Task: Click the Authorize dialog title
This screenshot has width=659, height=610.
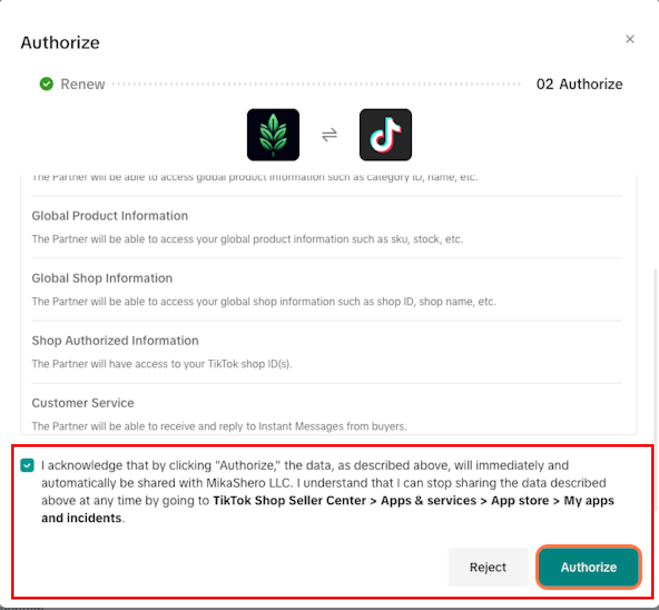Action: (x=60, y=43)
